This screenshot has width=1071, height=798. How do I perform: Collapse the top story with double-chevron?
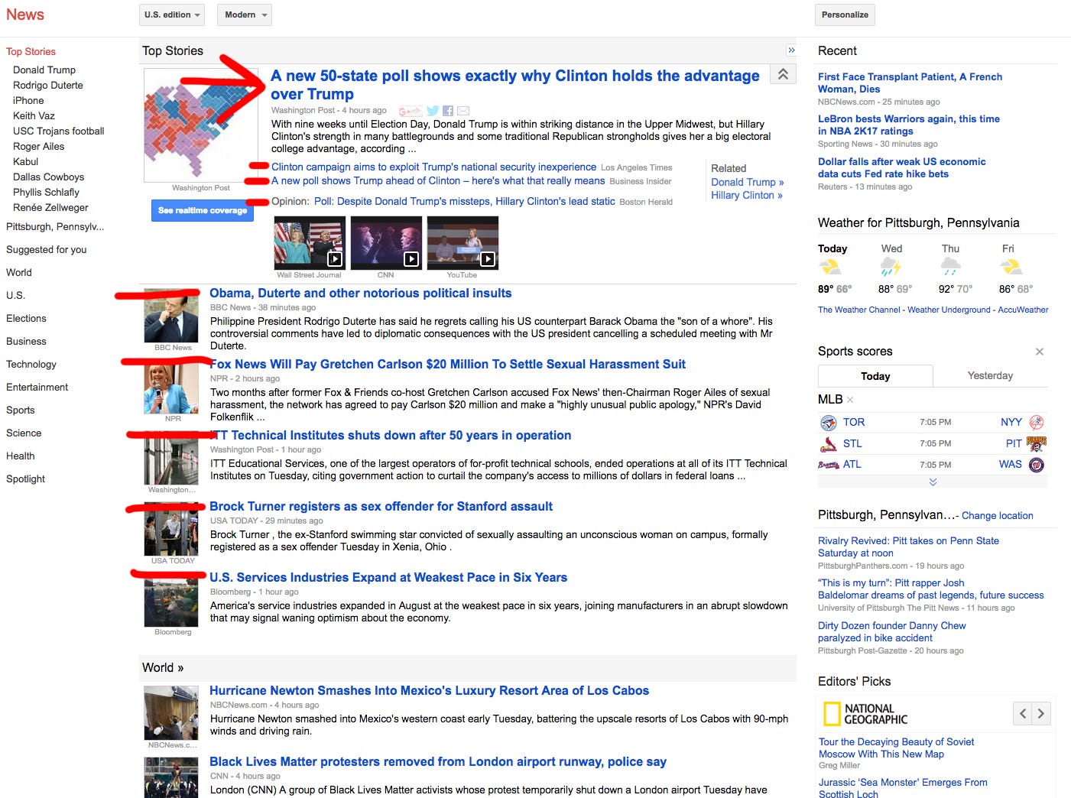pyautogui.click(x=783, y=74)
